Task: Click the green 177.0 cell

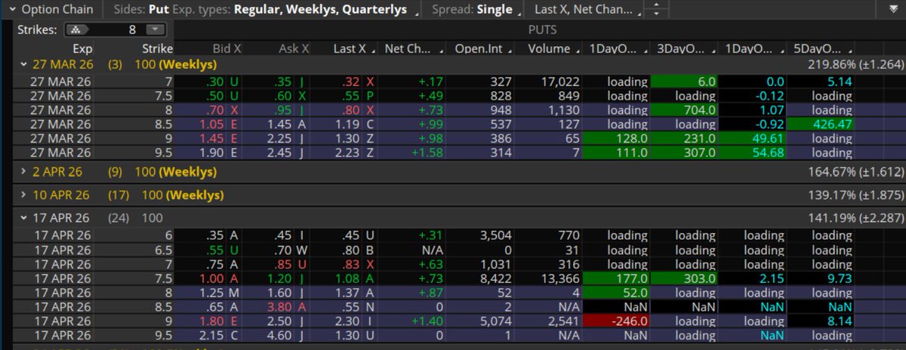Action: point(615,278)
